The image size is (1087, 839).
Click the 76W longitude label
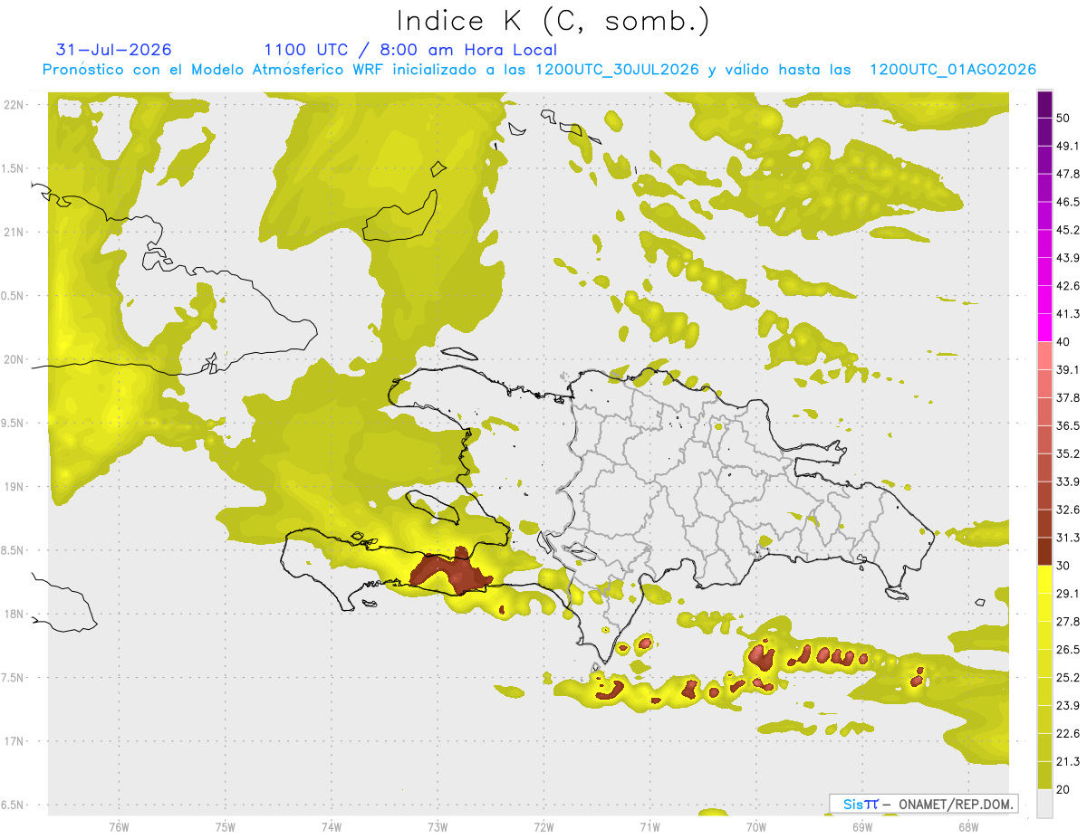click(119, 827)
